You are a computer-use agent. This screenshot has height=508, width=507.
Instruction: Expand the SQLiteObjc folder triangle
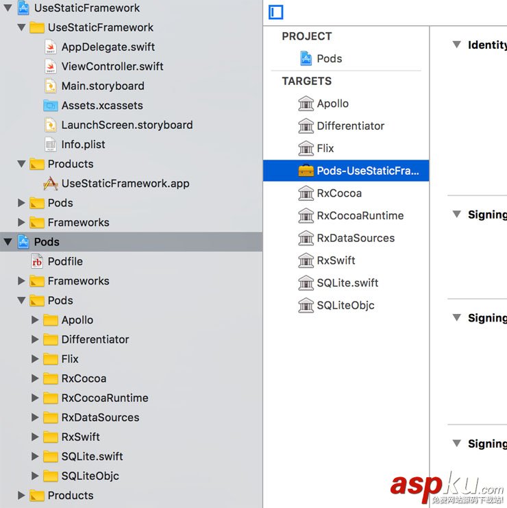coord(35,476)
